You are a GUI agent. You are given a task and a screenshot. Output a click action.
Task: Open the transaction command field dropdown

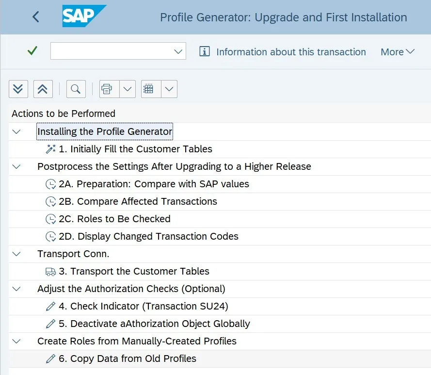pyautogui.click(x=178, y=51)
